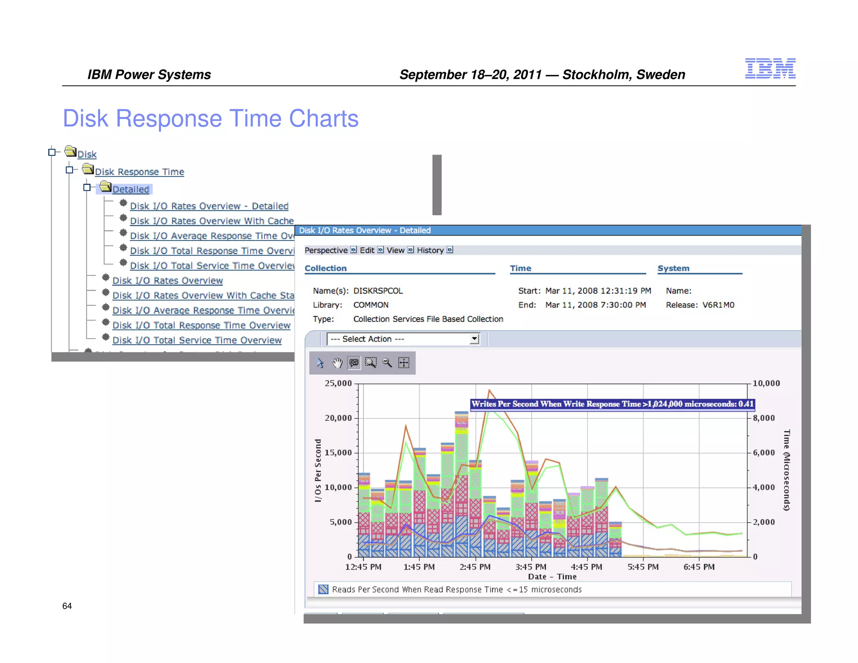
Task: Open detailed Disk I/O Total Service Time link
Action: (x=212, y=266)
